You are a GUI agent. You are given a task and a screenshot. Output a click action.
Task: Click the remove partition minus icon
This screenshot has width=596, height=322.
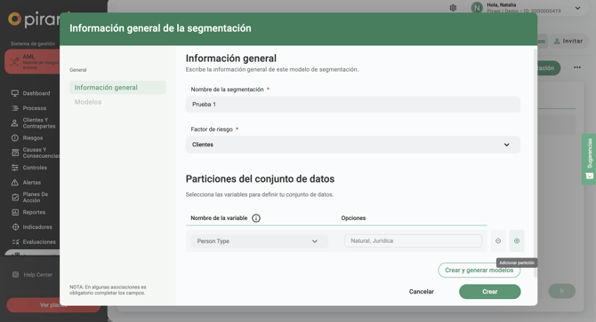click(x=498, y=241)
